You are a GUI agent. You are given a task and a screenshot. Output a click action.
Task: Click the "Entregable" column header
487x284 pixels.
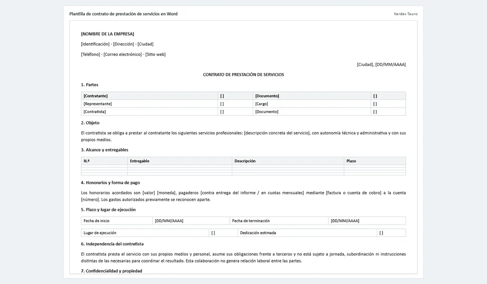pos(180,161)
